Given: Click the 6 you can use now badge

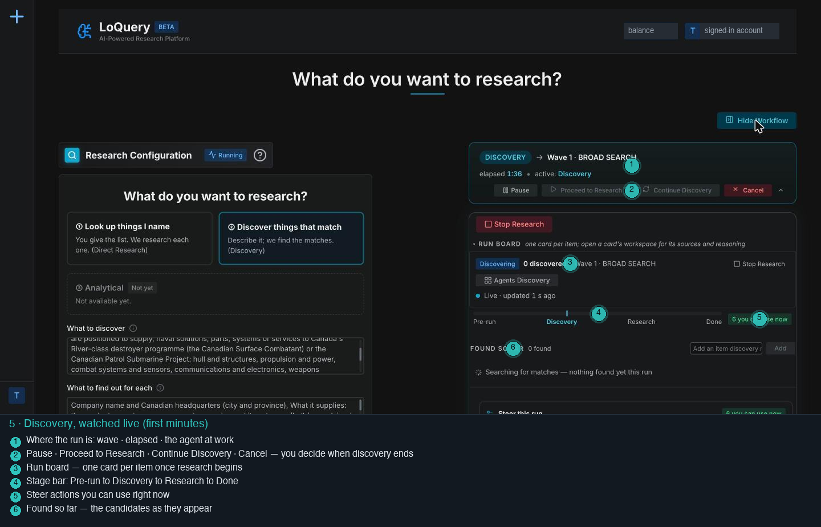Looking at the screenshot, I should pyautogui.click(x=759, y=319).
